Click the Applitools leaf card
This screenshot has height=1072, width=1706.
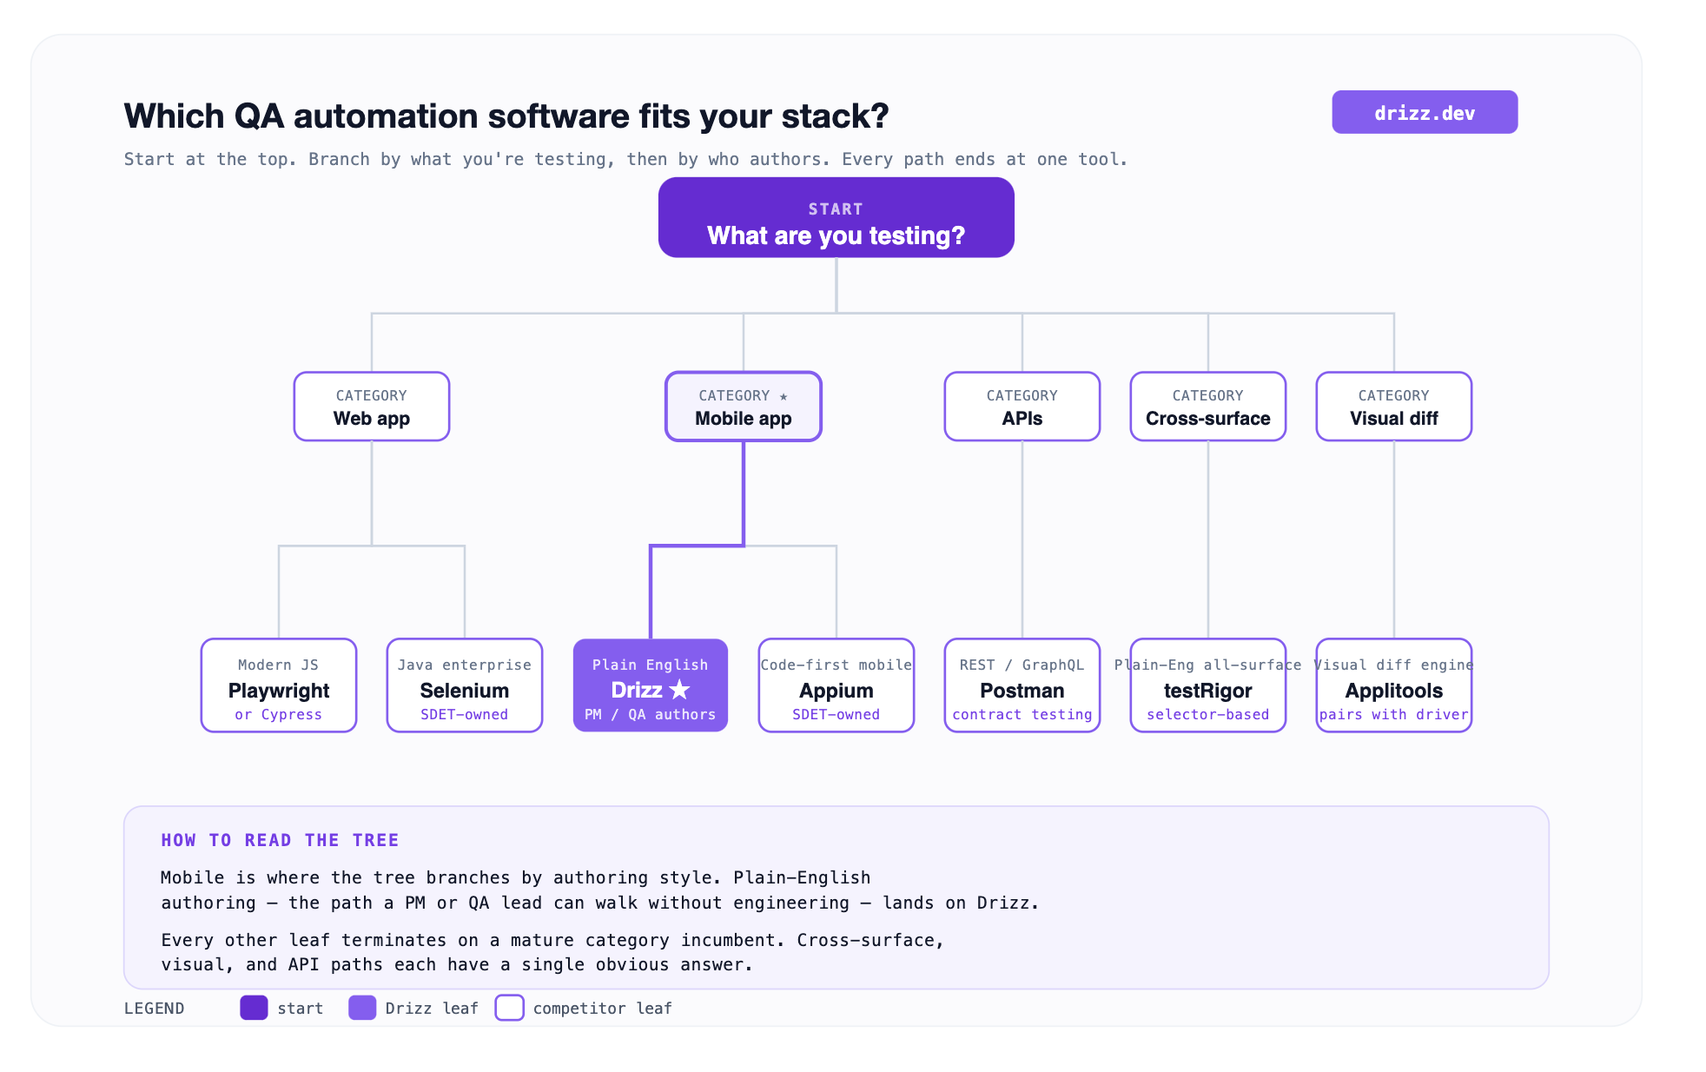(x=1394, y=685)
